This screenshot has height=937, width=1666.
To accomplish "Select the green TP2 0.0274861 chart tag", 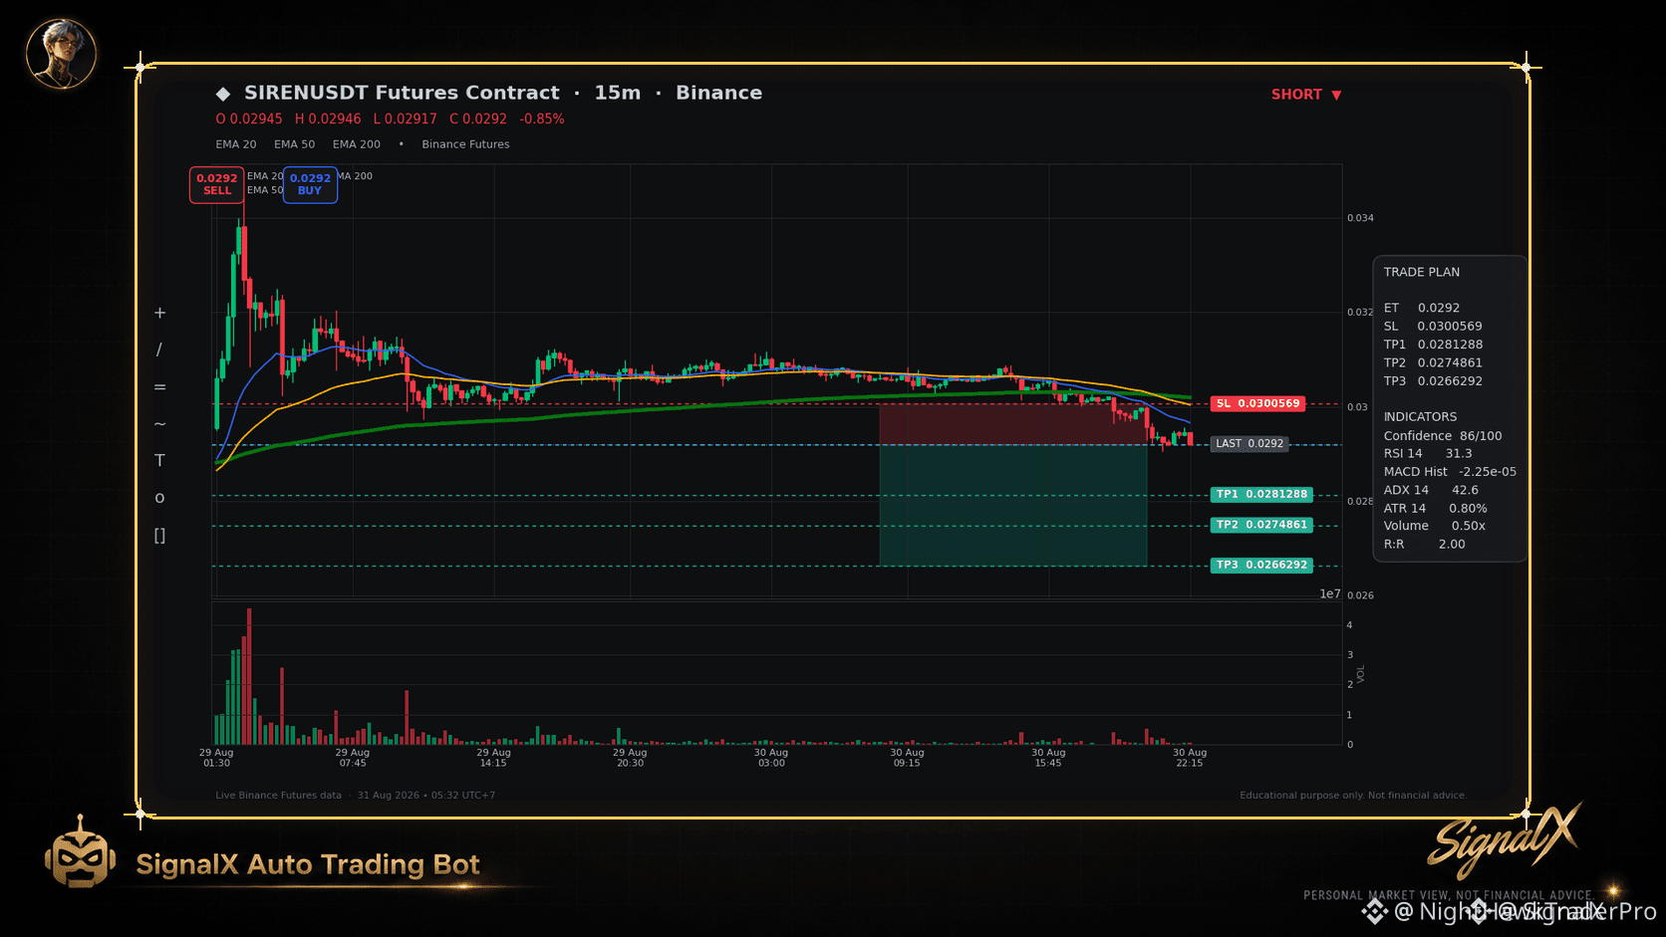I will 1261,525.
